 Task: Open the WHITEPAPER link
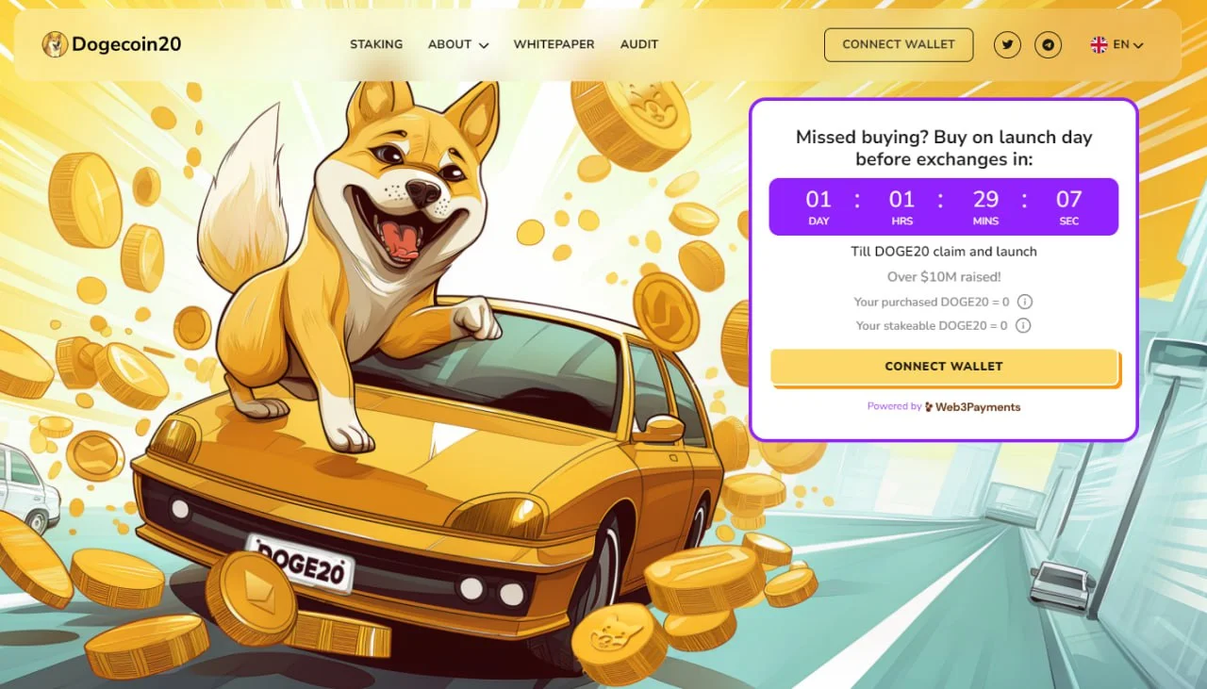pyautogui.click(x=554, y=44)
